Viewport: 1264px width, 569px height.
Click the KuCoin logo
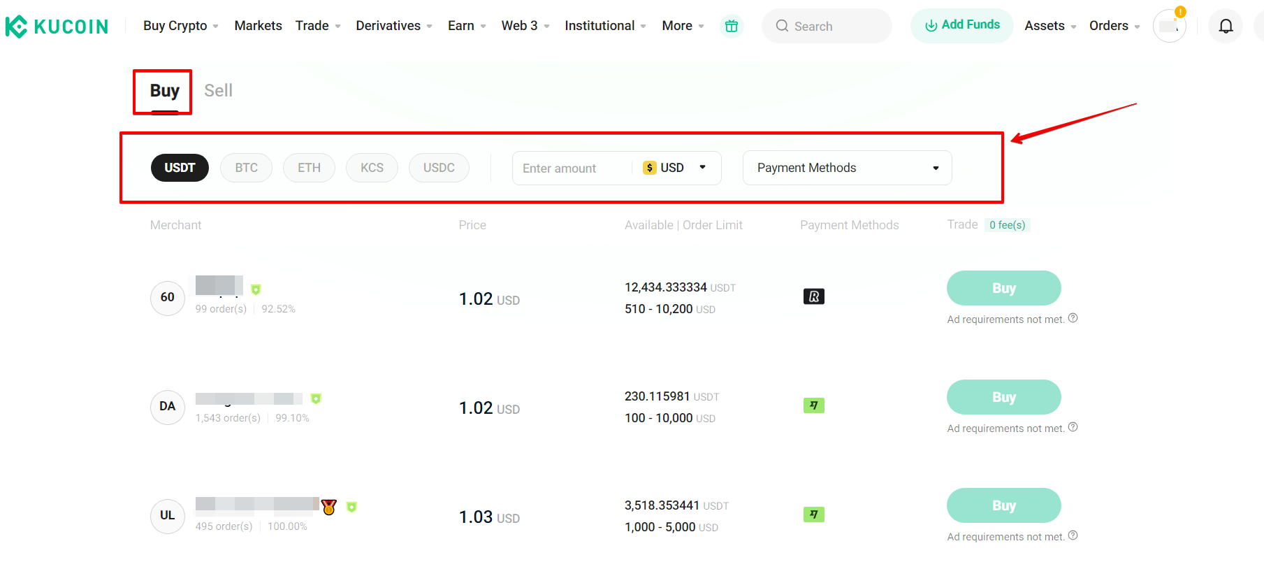(x=57, y=27)
